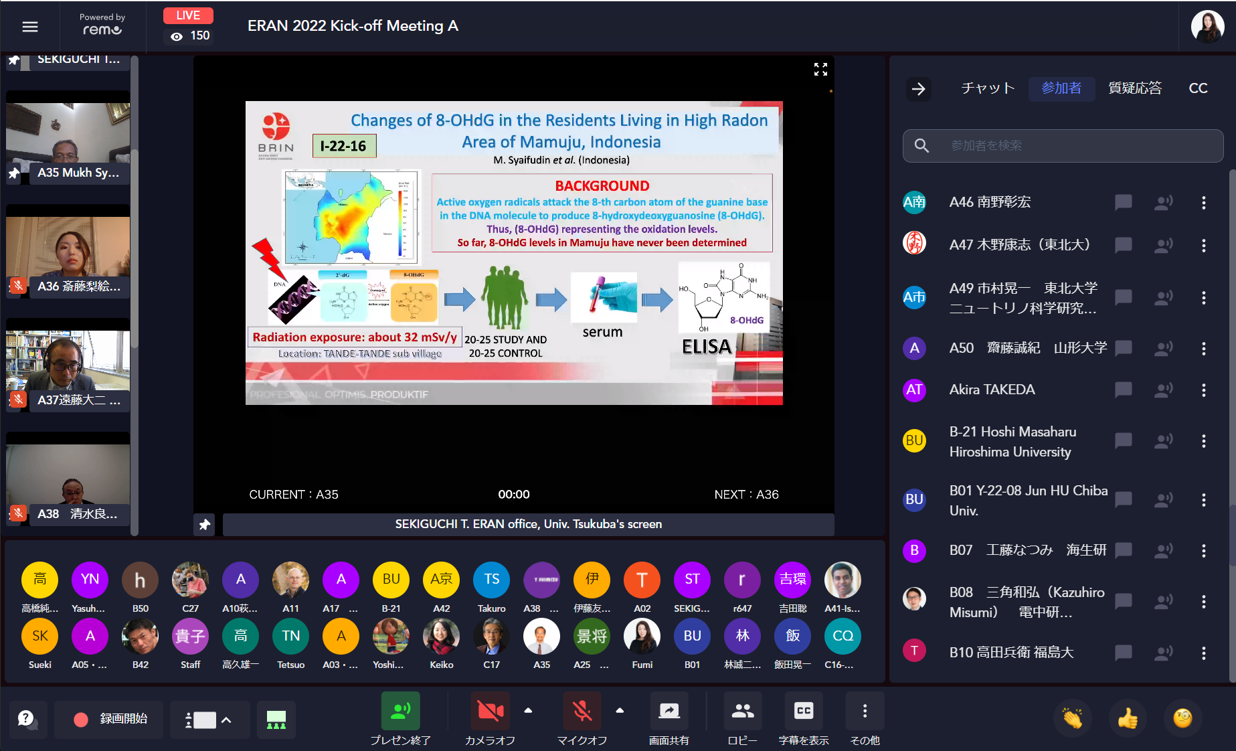Collapse the side panel with arrow icon
Viewport: 1236px width, 751px height.
click(918, 88)
